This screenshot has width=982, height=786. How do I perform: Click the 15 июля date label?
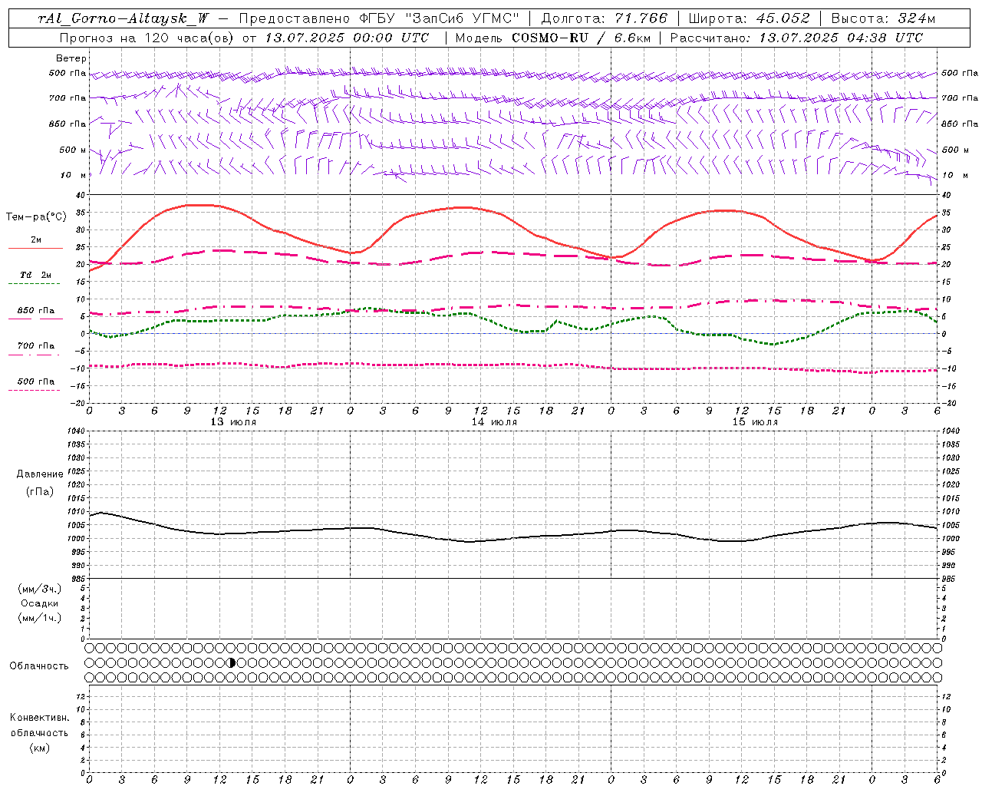[x=756, y=422]
